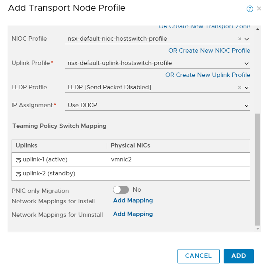Toggle PNIC only Migration switch
This screenshot has height=267, width=269.
point(121,190)
